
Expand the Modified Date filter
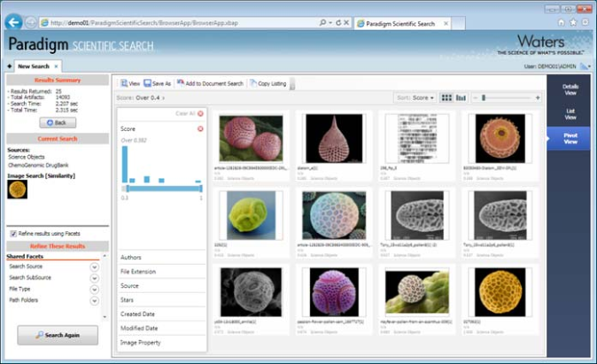point(162,329)
